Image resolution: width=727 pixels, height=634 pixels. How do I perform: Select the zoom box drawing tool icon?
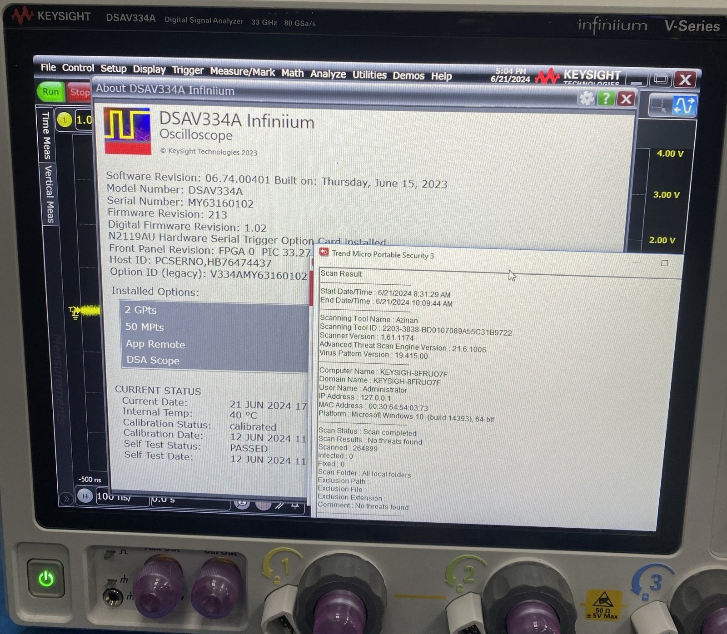click(658, 105)
